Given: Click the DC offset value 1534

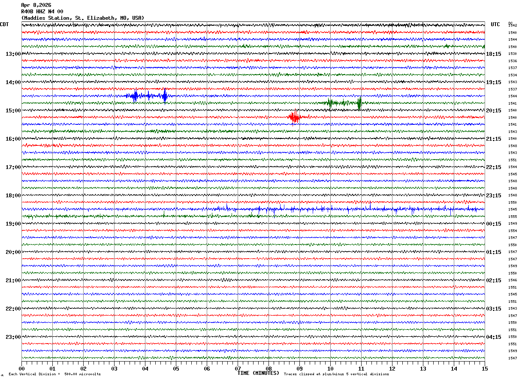Looking at the screenshot, I should (x=512, y=75).
